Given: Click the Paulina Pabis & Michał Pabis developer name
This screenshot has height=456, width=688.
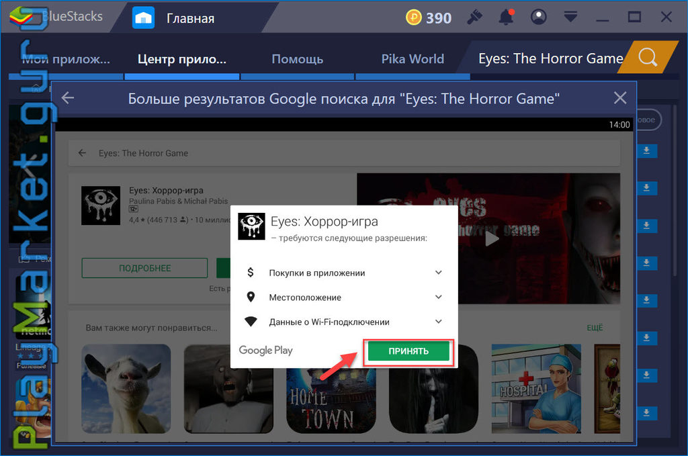Looking at the screenshot, I should tap(179, 201).
